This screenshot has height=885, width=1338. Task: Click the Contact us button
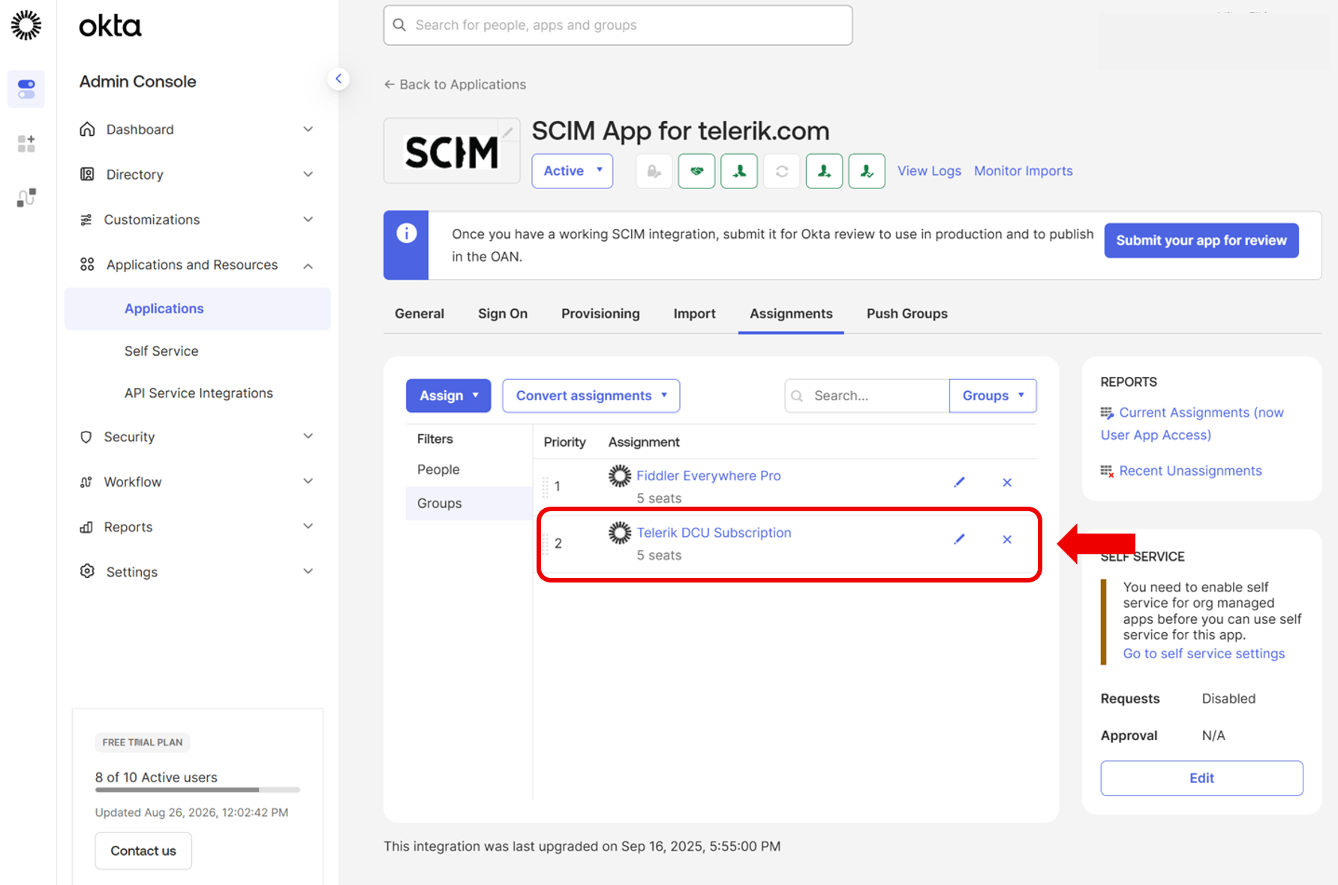click(x=143, y=851)
